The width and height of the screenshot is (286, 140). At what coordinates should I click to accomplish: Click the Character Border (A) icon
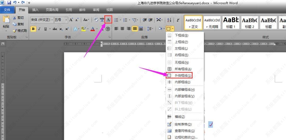108,20
